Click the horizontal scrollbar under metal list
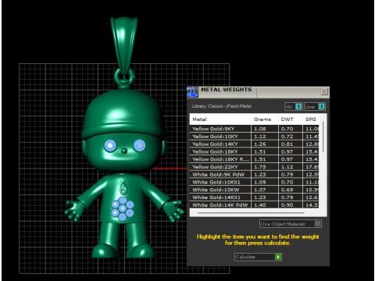Viewport: 375px width, 281px height. pyautogui.click(x=251, y=212)
